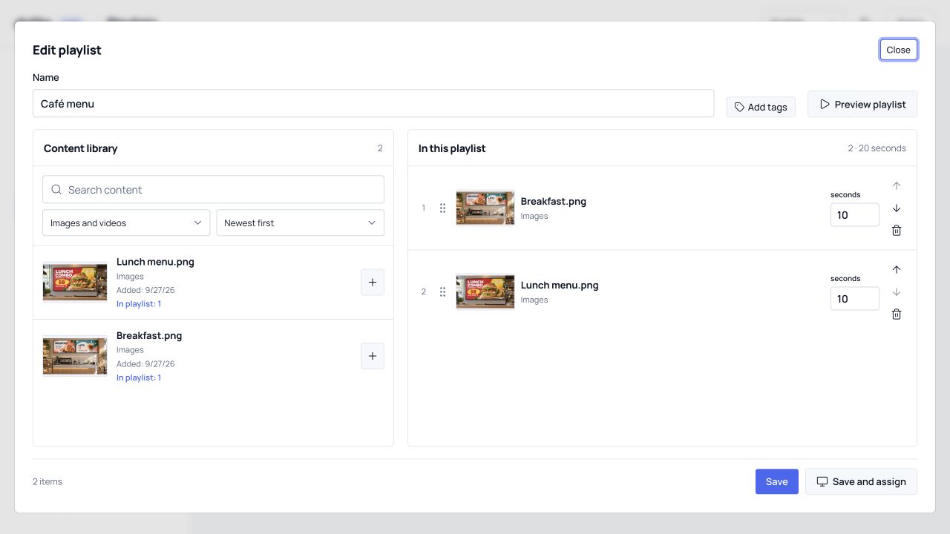Select the 'Lunch menu.png' title in Content library

click(x=155, y=262)
